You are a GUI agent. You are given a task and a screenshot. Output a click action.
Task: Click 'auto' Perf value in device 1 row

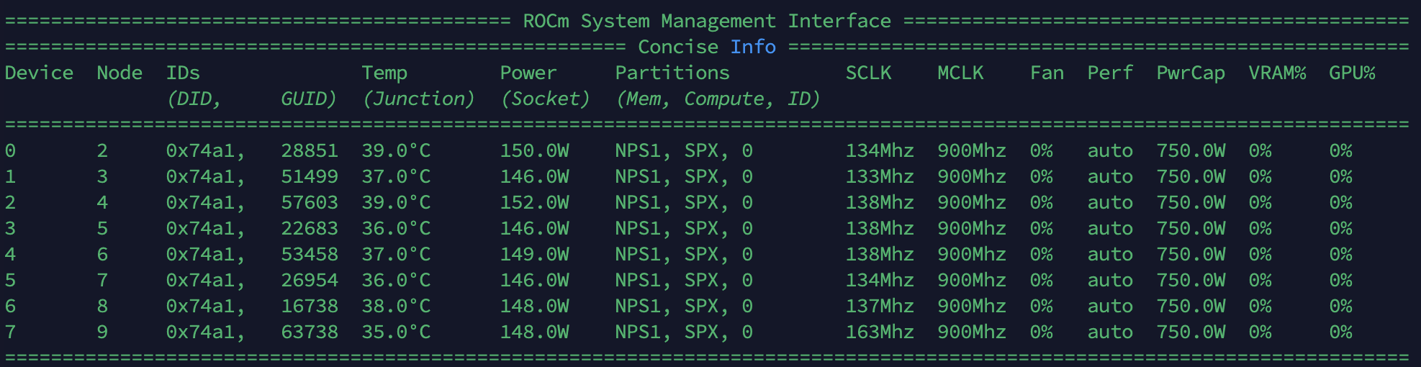pos(1110,176)
